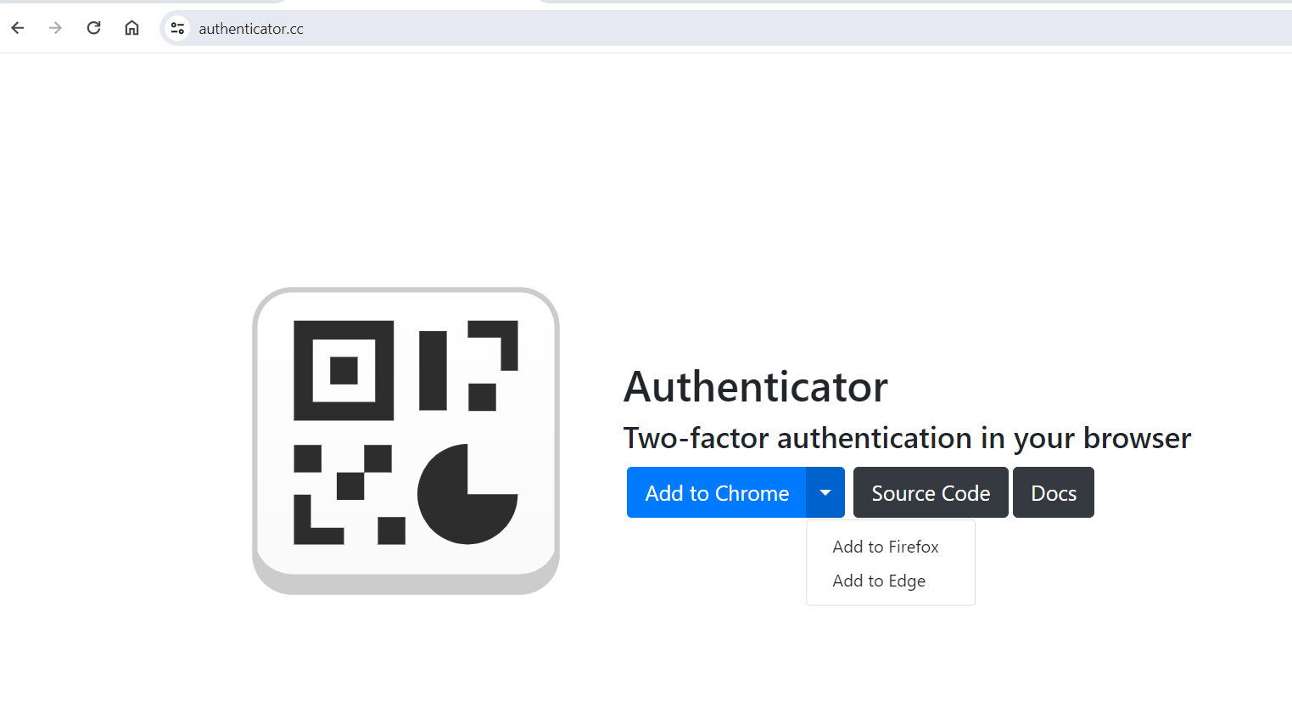Click the Two-factor authentication tagline
Image resolution: width=1292 pixels, height=713 pixels.
click(907, 438)
